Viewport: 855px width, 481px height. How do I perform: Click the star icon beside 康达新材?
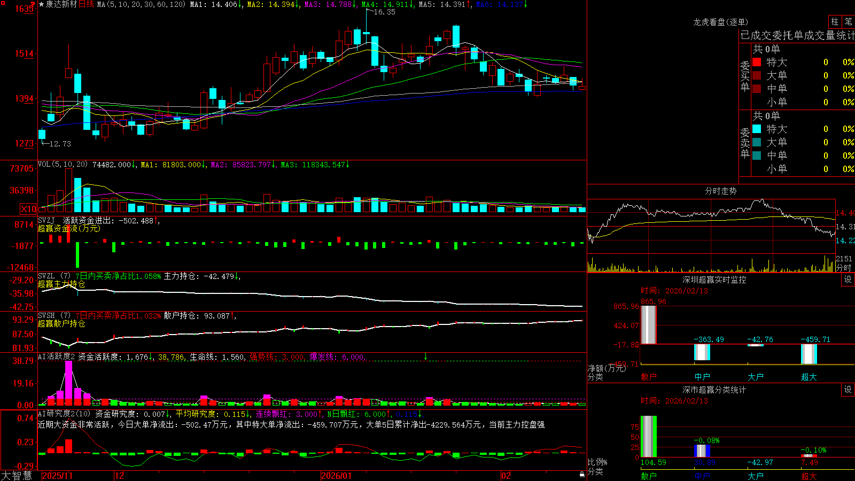(41, 4)
